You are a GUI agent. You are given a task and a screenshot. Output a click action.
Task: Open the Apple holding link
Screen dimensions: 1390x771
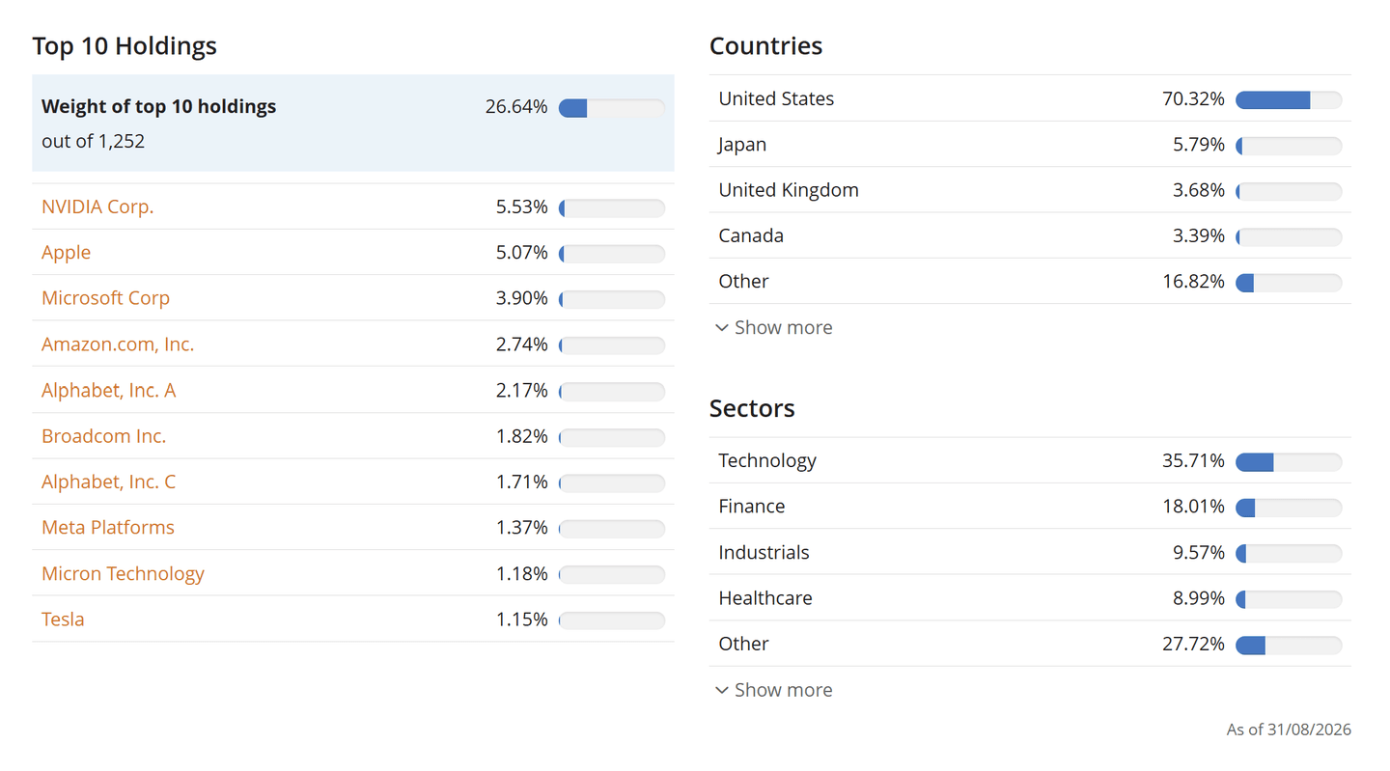[66, 252]
